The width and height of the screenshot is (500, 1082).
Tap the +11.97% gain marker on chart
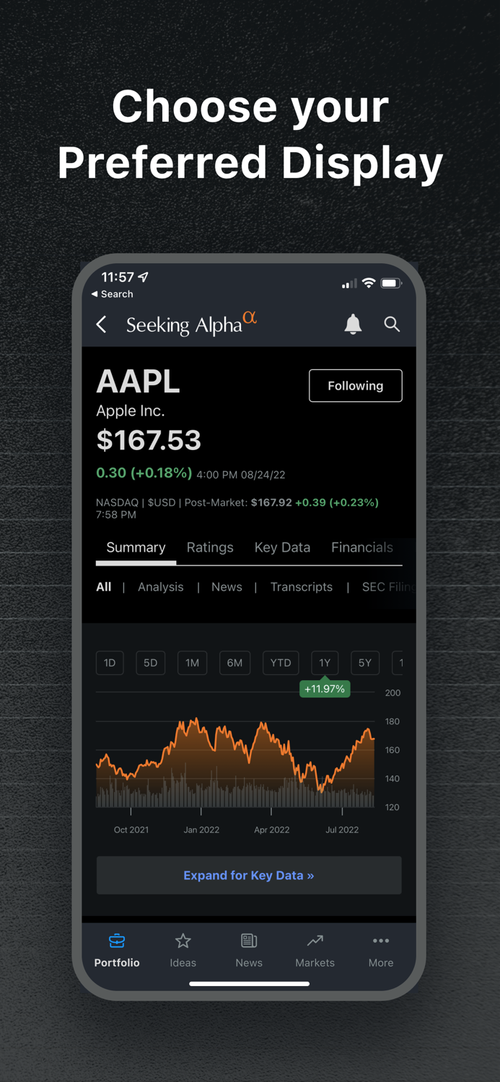(x=325, y=689)
